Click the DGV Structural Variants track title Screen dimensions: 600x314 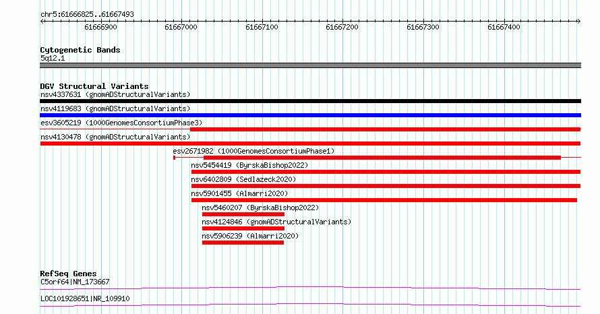click(94, 86)
